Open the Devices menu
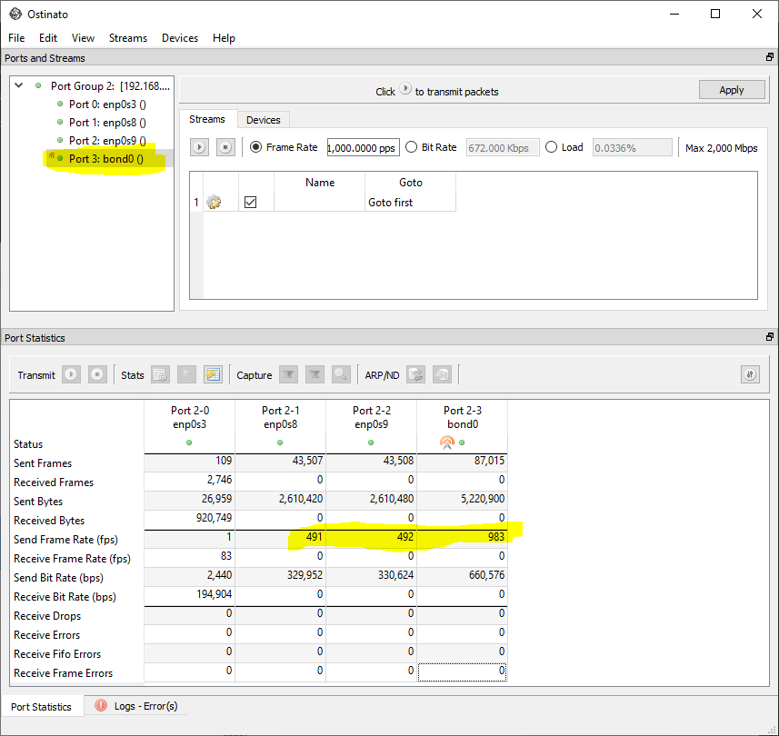779x736 pixels. point(179,38)
